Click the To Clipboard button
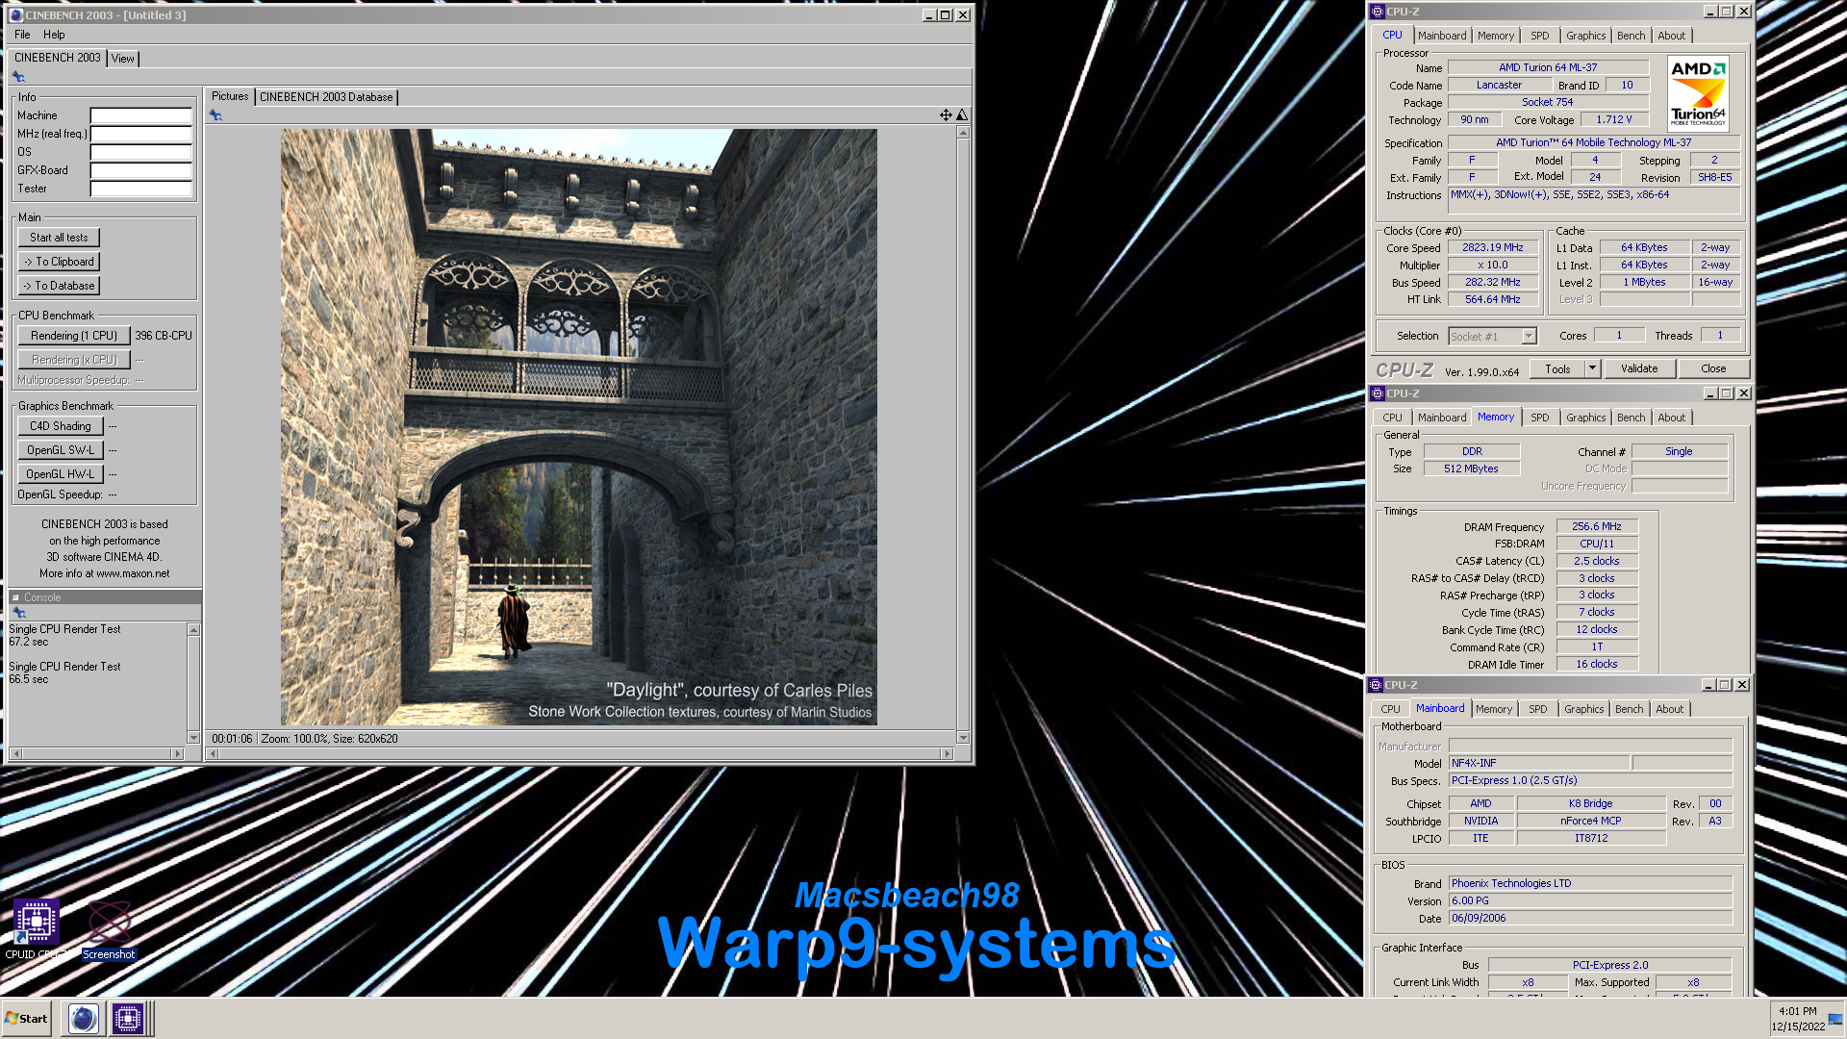This screenshot has width=1847, height=1039. [59, 262]
